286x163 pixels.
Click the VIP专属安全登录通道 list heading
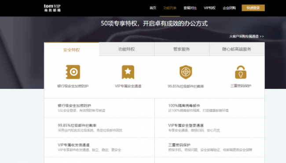pyautogui.click(x=186, y=125)
